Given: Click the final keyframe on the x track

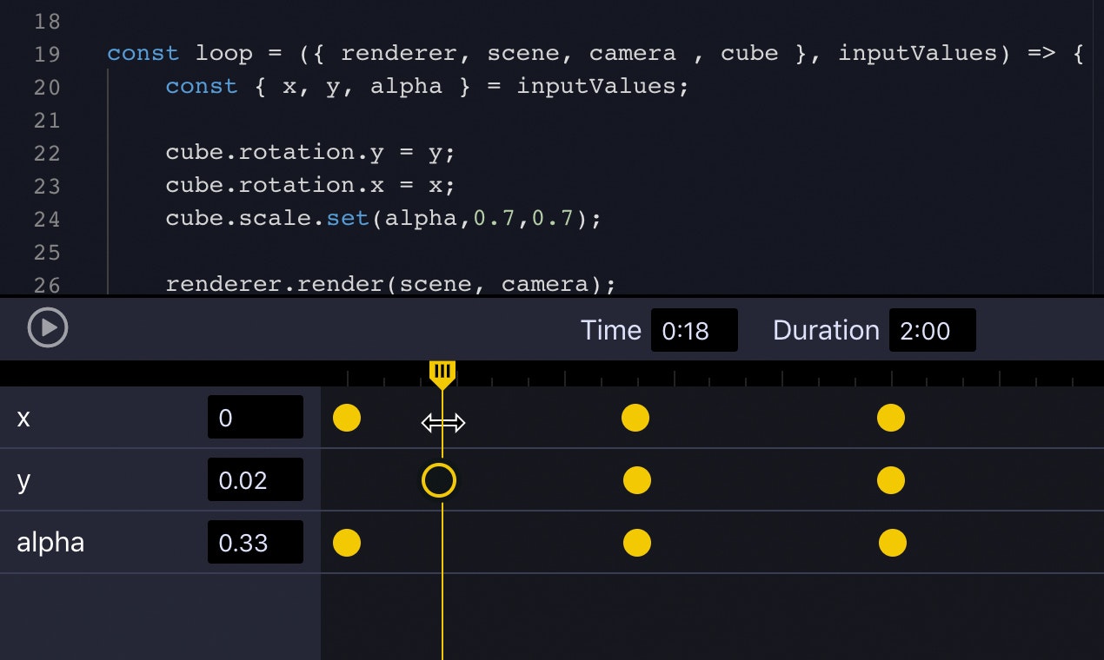Looking at the screenshot, I should 891,418.
